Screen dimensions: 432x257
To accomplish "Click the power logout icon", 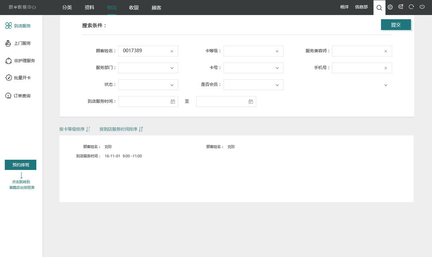I will coord(422,7).
